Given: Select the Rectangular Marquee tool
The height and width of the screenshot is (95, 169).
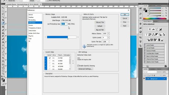Looking at the screenshot, I should pos(3,11).
